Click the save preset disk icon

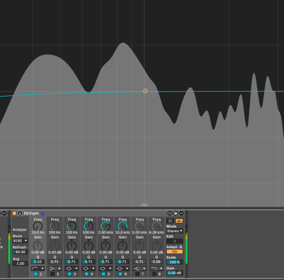pyautogui.click(x=175, y=213)
